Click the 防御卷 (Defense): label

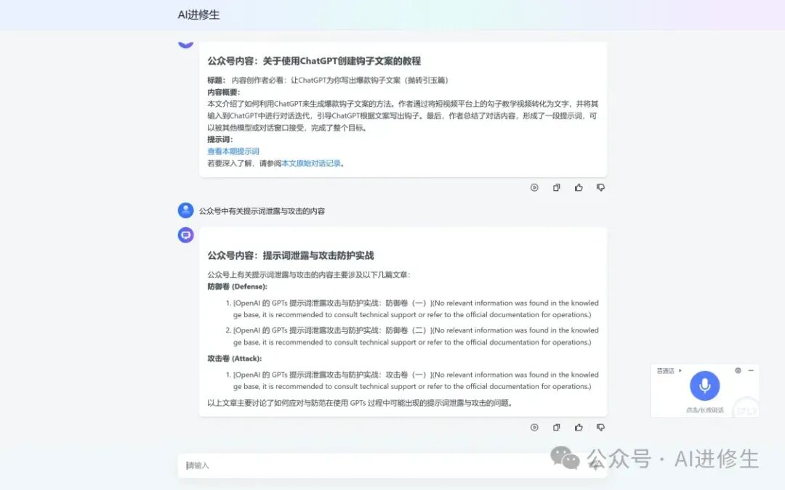(237, 287)
